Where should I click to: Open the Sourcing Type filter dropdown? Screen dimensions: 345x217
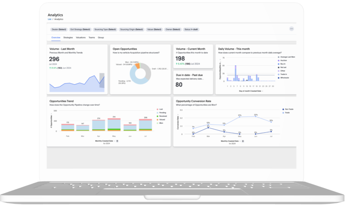coord(105,30)
